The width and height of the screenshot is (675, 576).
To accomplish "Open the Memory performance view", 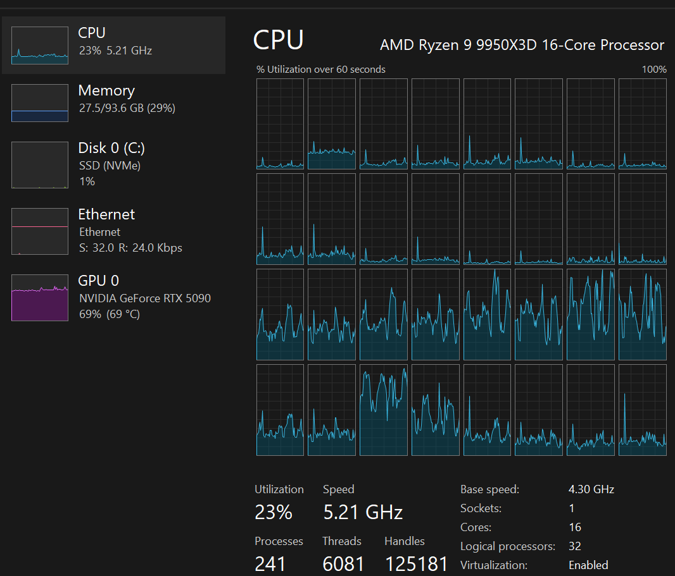I will [x=113, y=102].
